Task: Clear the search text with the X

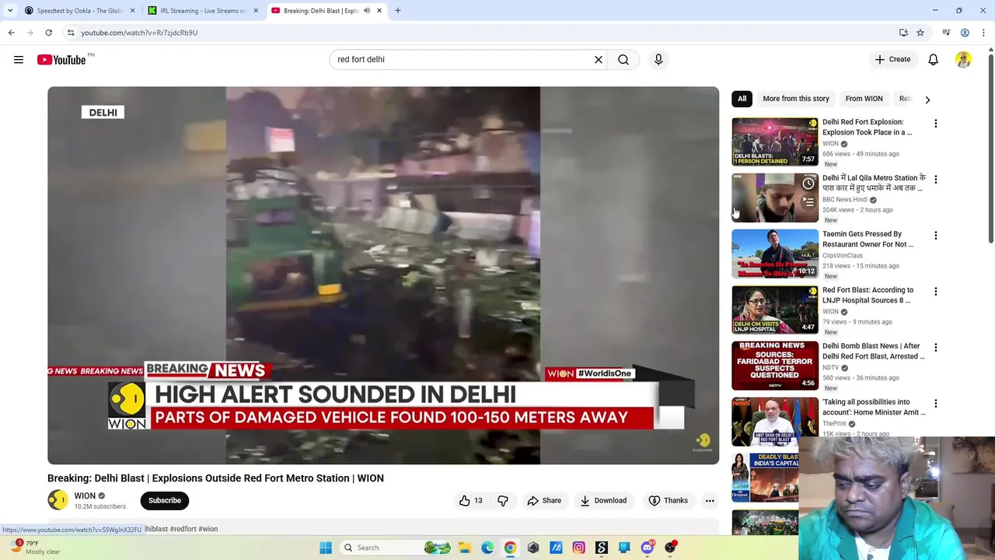Action: pyautogui.click(x=599, y=59)
